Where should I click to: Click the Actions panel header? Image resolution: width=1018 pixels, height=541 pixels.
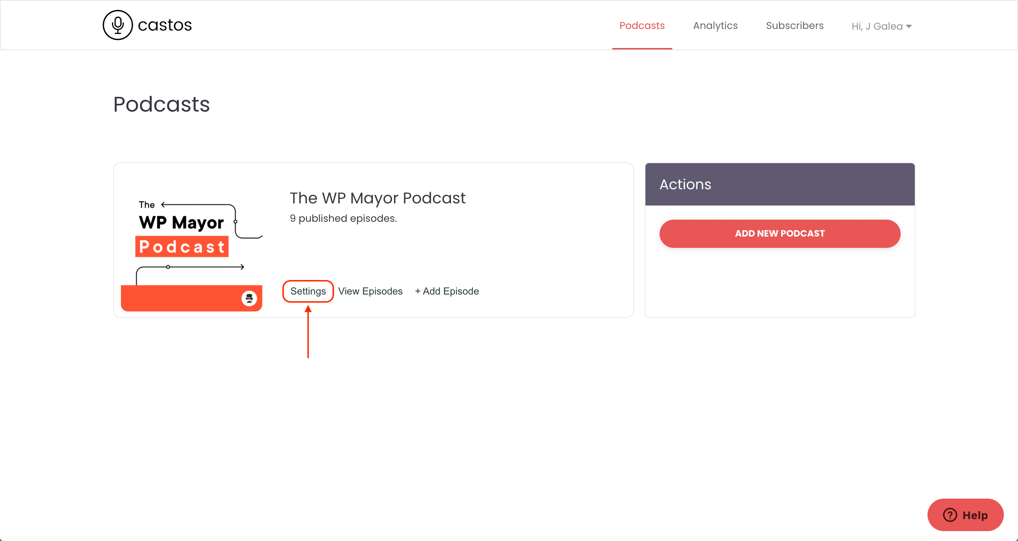coord(780,184)
